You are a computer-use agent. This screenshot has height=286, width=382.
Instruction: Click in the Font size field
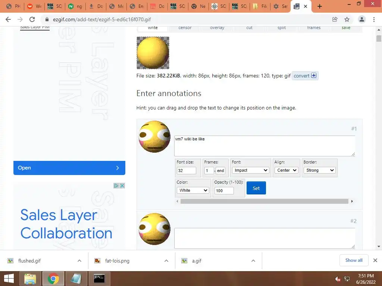(x=187, y=171)
